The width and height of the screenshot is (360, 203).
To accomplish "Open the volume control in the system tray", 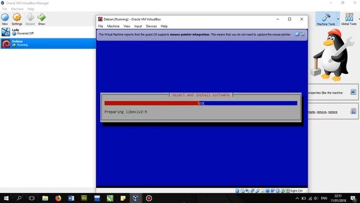I will (316, 198).
